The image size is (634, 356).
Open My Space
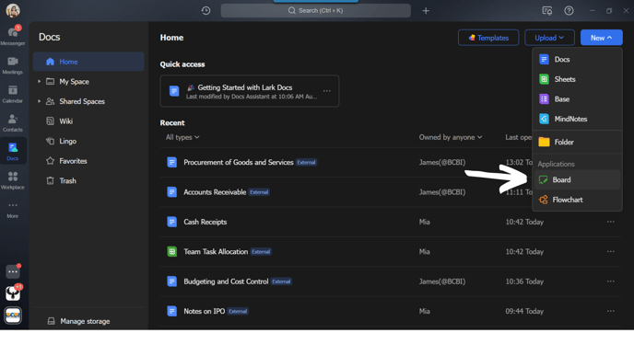74,82
